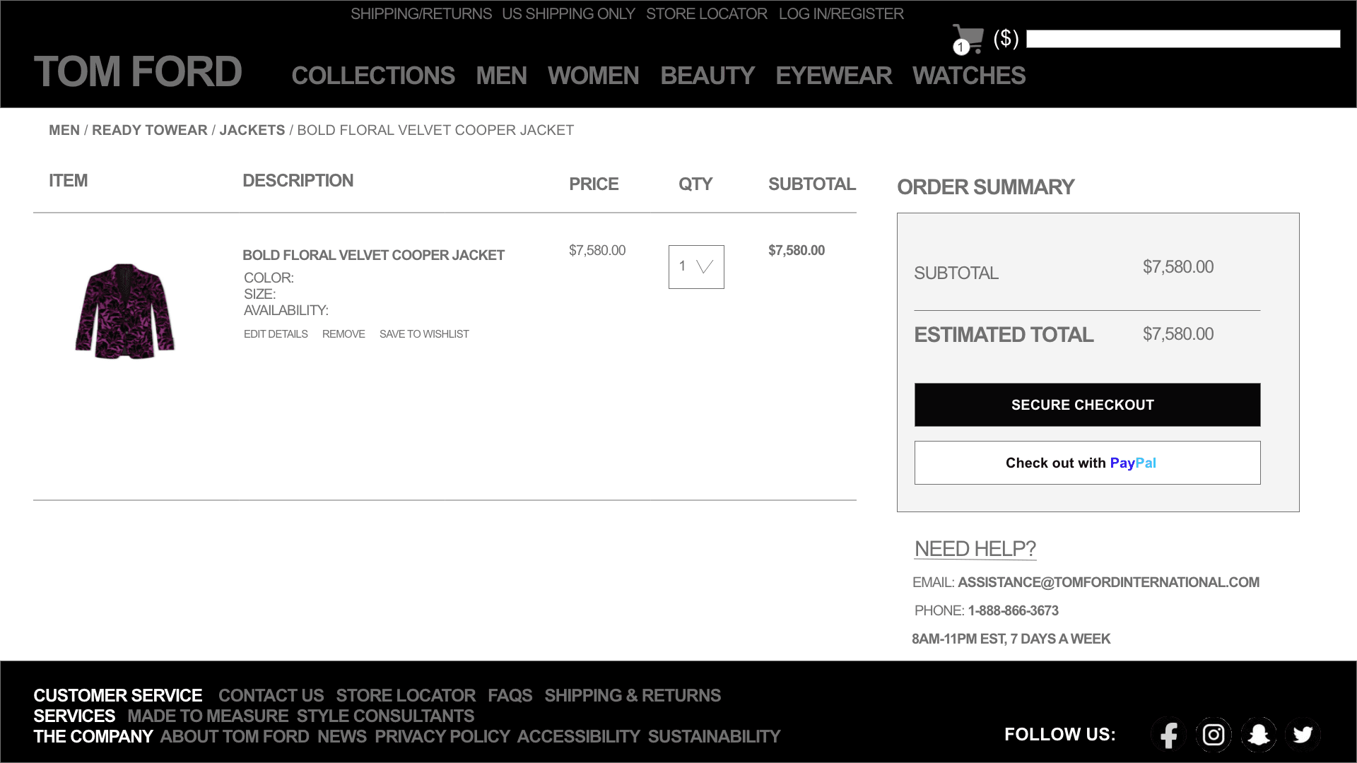Image resolution: width=1357 pixels, height=763 pixels.
Task: Open the EYEWEAR navigation menu
Action: click(x=833, y=76)
